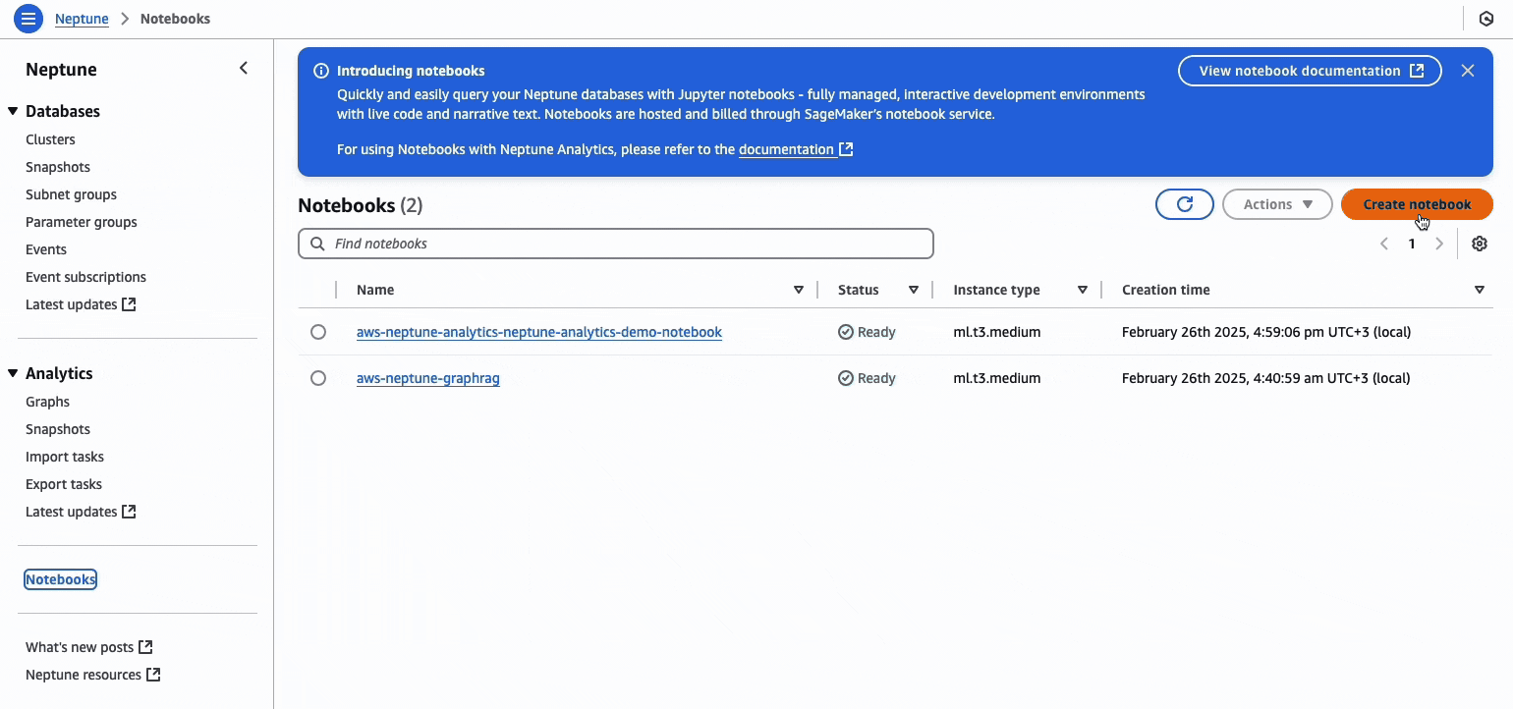Open the aws-neptune-graphrag notebook
Screen dimensions: 1513x709
point(428,378)
